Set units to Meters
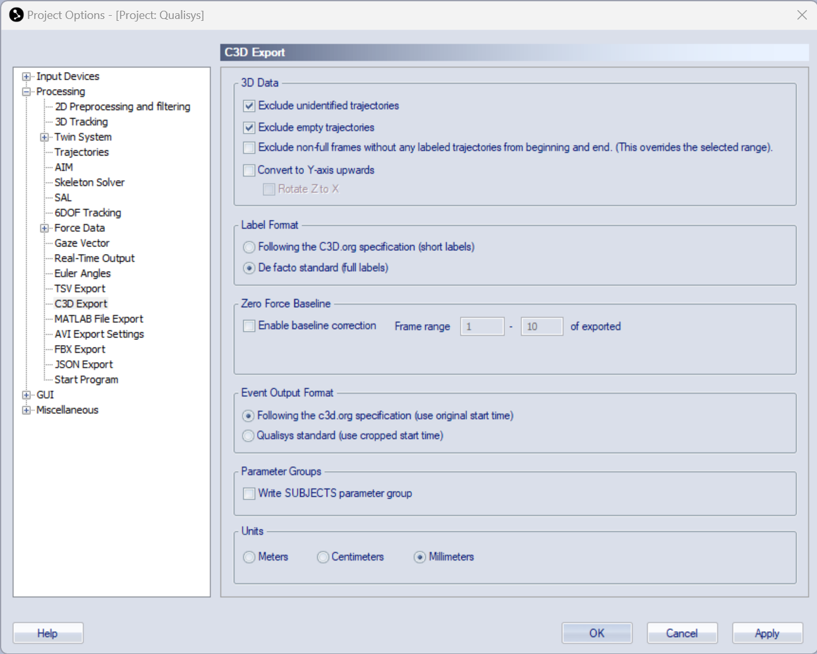The image size is (817, 654). [250, 557]
